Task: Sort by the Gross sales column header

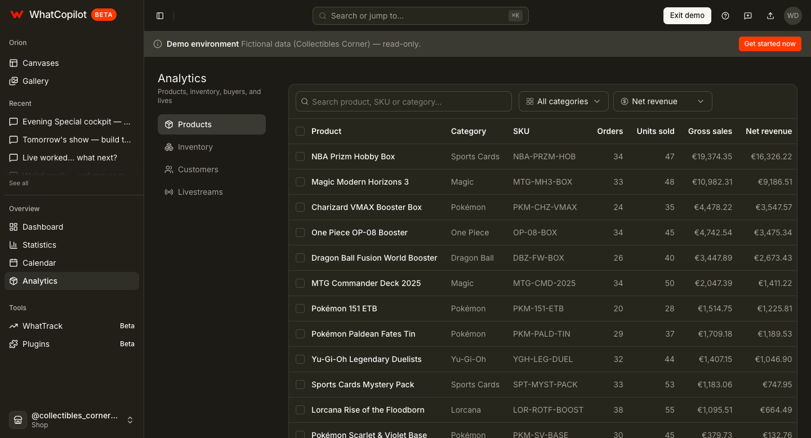Action: click(710, 131)
